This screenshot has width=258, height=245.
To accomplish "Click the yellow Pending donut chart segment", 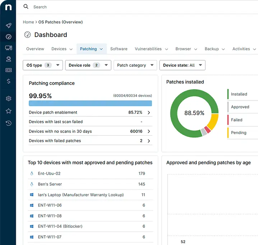I will [213, 121].
